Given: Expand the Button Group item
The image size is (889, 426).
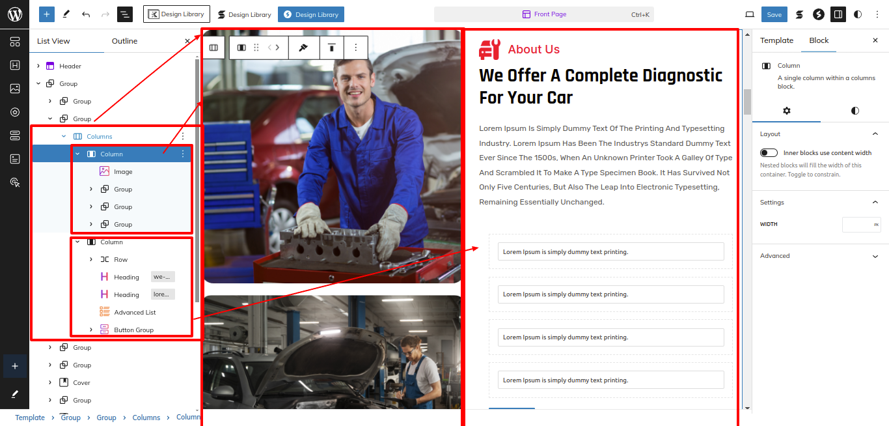Looking at the screenshot, I should (x=91, y=330).
